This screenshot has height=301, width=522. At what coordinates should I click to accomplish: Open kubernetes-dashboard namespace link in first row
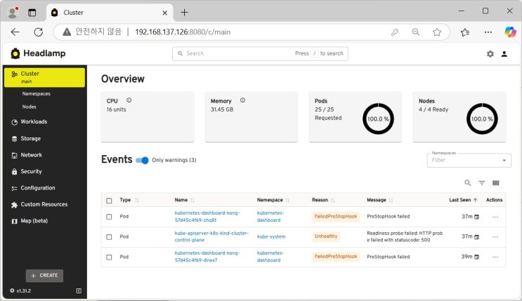270,217
